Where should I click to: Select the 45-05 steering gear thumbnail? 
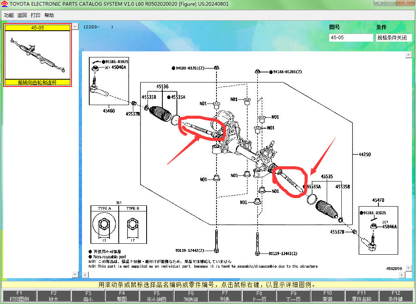38,55
